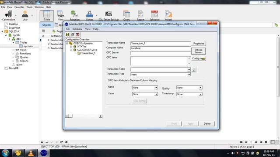This screenshot has height=157, width=280.
Task: Select opcdata table in Navicat tree
Action: [x=28, y=46]
